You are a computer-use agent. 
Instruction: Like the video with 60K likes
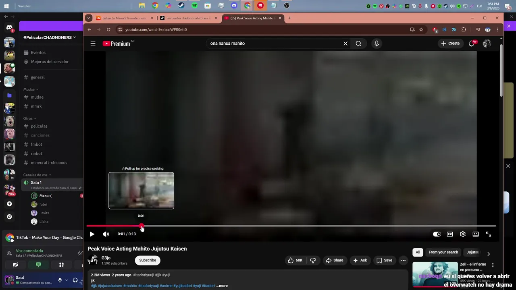point(295,260)
